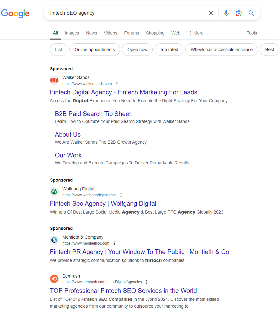279x313 pixels.
Task: Click the Wolfgang Digital advertiser name
Action: pyautogui.click(x=78, y=189)
